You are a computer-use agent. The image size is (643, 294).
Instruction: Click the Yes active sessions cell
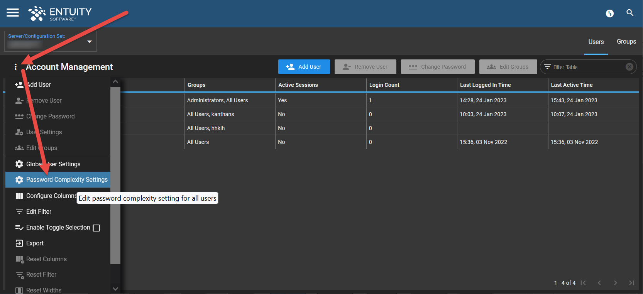[321, 100]
